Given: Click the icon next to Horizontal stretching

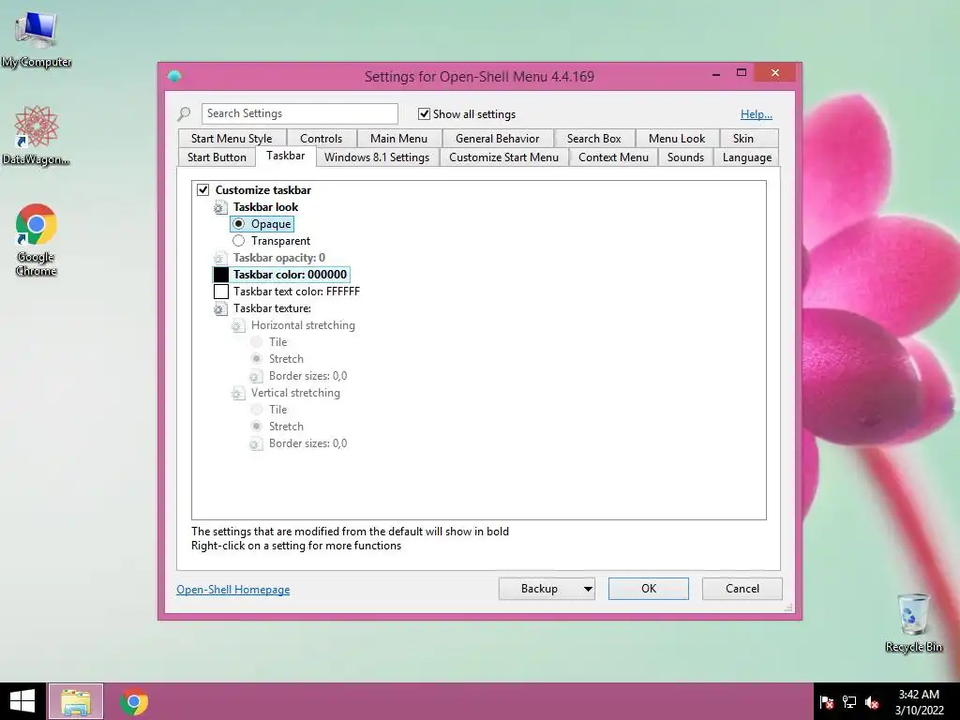Looking at the screenshot, I should (x=238, y=325).
